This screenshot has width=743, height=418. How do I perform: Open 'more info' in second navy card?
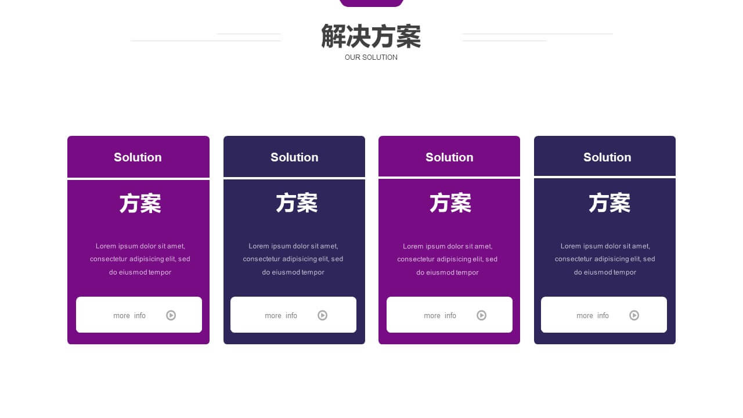tap(281, 316)
